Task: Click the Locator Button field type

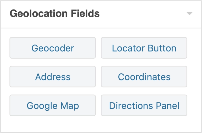Action: tap(144, 48)
